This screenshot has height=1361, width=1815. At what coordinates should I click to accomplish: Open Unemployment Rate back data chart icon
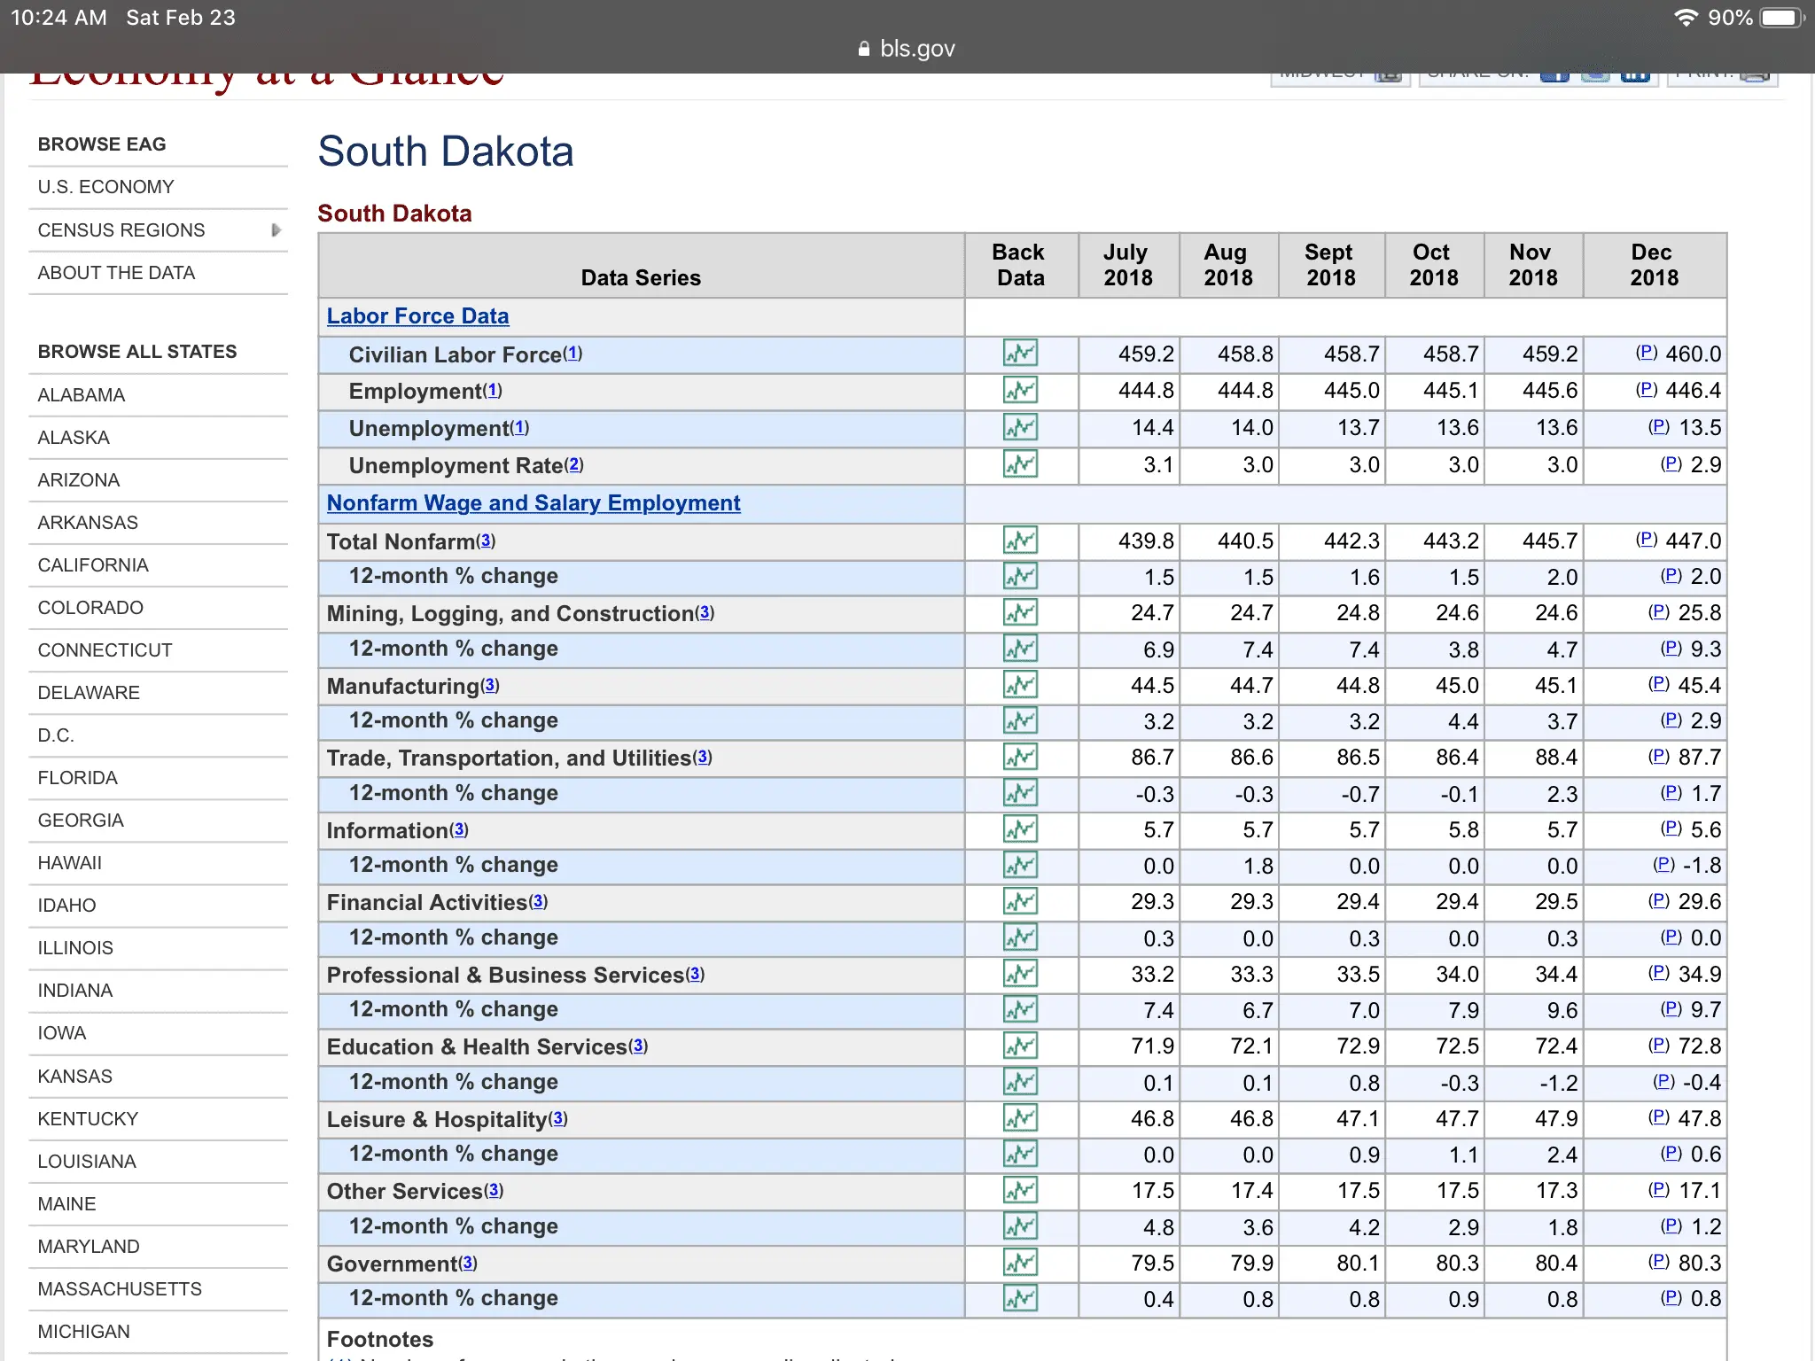[x=1020, y=464]
